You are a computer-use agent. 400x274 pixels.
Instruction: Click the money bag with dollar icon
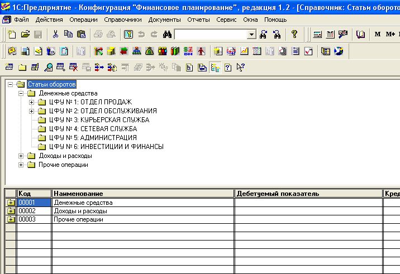[x=150, y=51]
